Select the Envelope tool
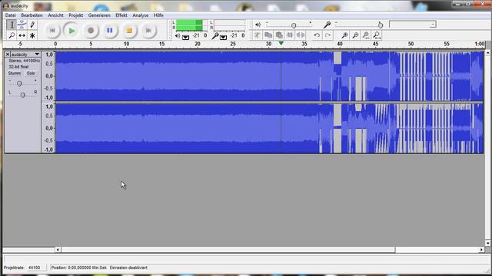Image resolution: width=492 pixels, height=276 pixels. pyautogui.click(x=22, y=25)
